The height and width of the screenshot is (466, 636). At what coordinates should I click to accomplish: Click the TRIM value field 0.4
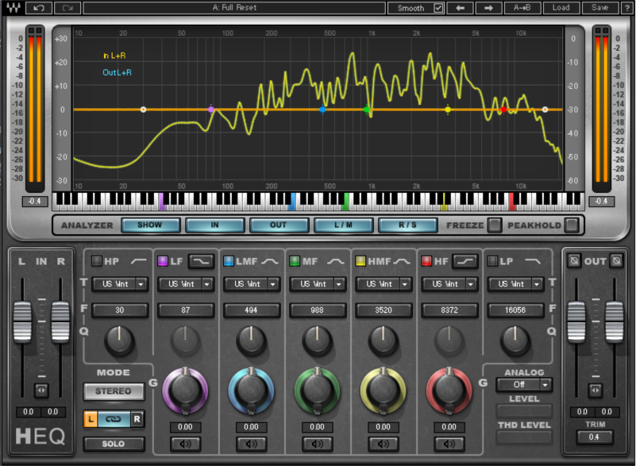click(594, 437)
